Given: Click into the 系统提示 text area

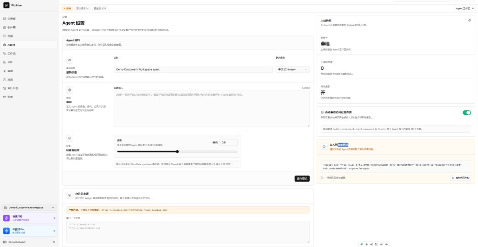Looking at the screenshot, I should click(x=212, y=109).
